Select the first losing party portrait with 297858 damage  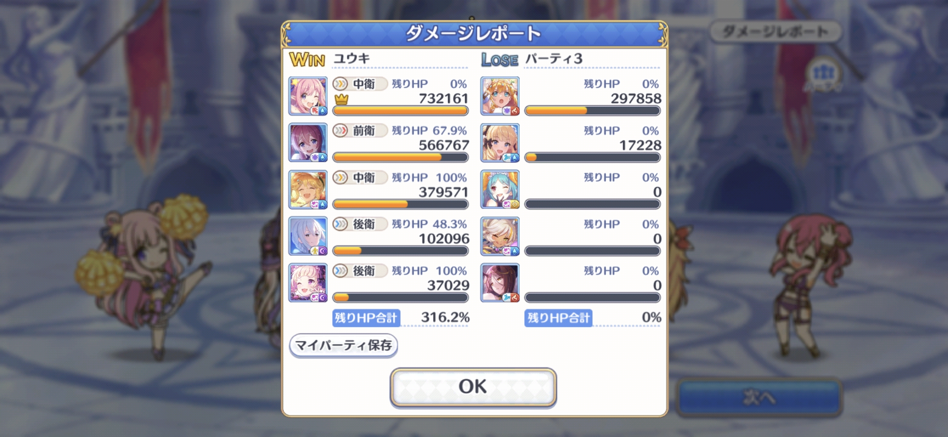[500, 96]
